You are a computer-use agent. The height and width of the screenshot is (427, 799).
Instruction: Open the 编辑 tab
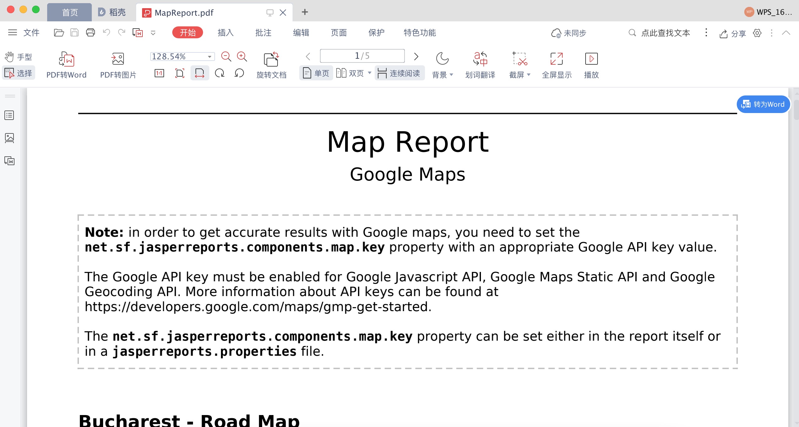tap(301, 33)
